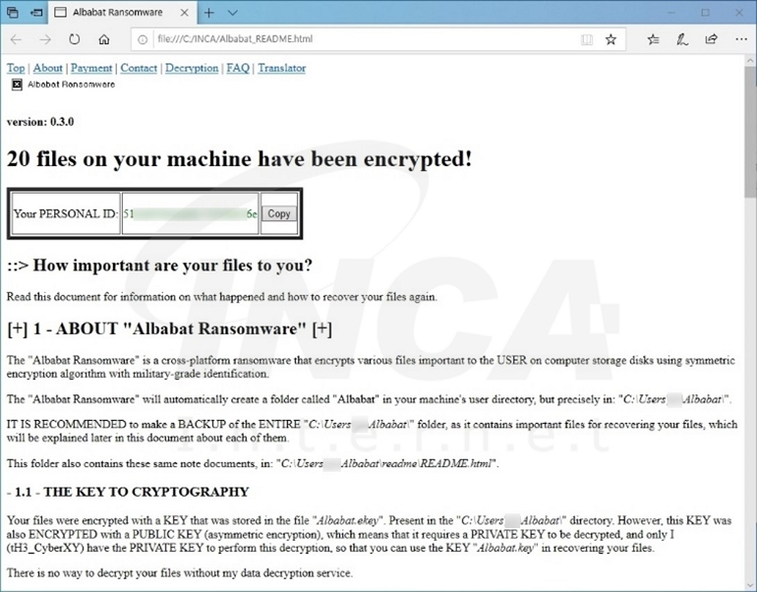
Task: Jump to the FAQ link
Action: point(238,68)
